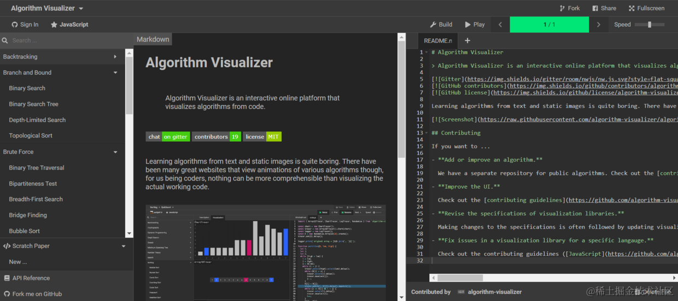
Task: Click the green 1 / 1 progress bar
Action: tap(550, 25)
